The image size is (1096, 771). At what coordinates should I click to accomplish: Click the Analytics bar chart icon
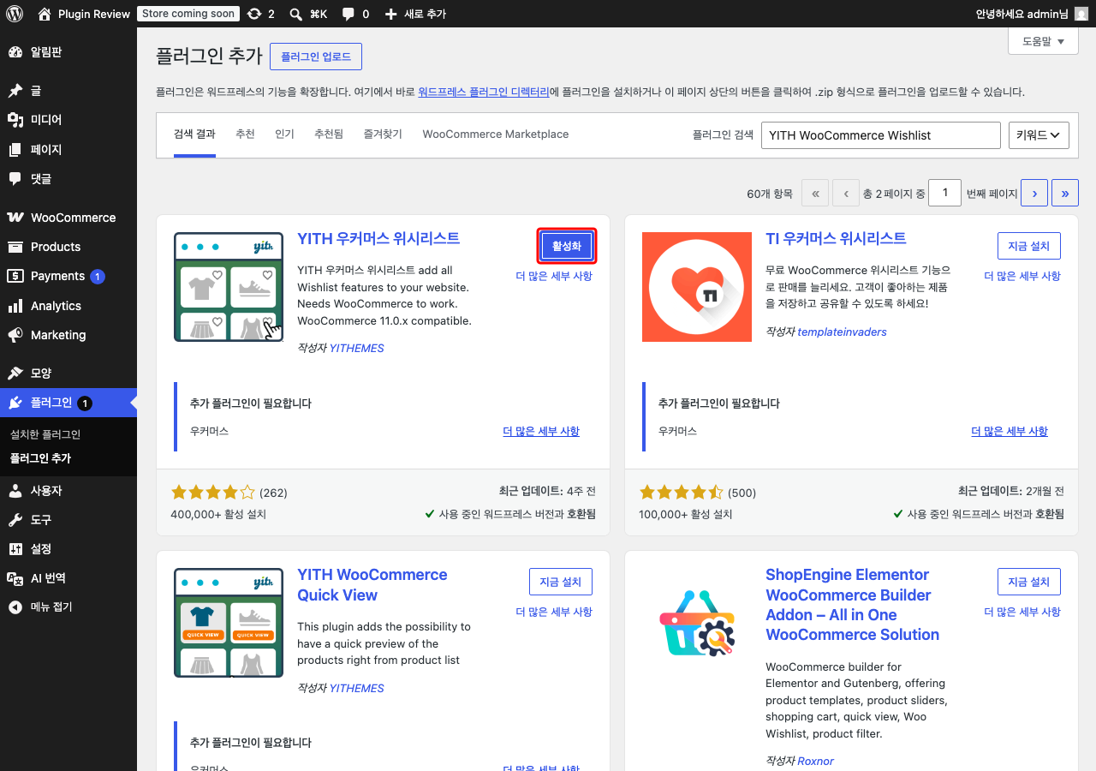point(15,306)
